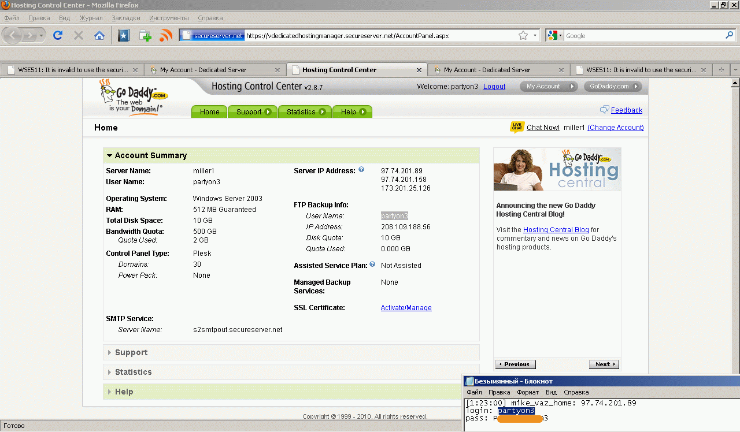
Task: Expand the Statistics section panel
Action: tap(291, 372)
